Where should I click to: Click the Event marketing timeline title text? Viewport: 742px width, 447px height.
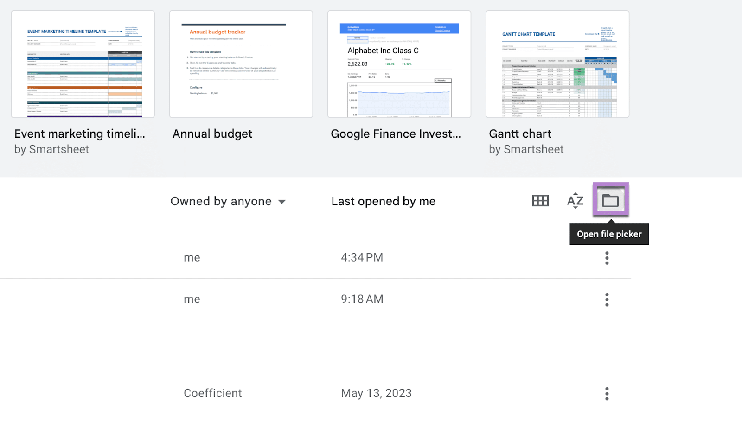[x=80, y=134]
